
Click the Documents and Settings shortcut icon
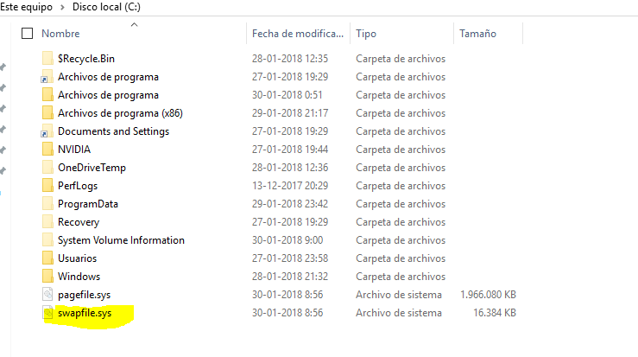coord(47,131)
